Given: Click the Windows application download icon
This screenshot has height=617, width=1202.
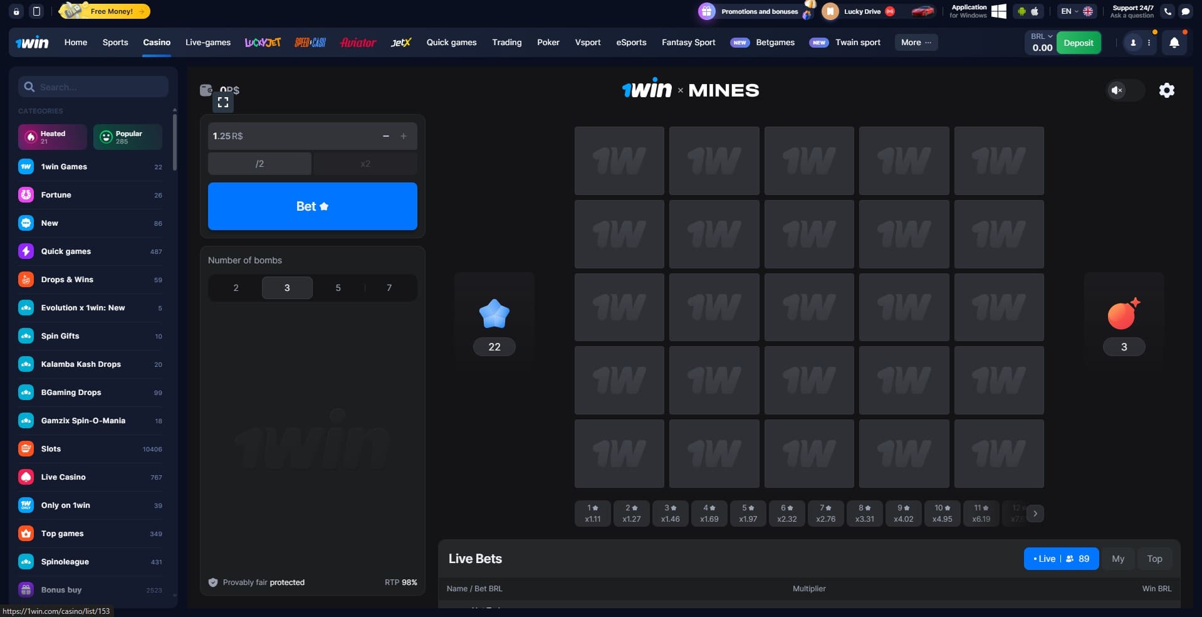Looking at the screenshot, I should 999,11.
